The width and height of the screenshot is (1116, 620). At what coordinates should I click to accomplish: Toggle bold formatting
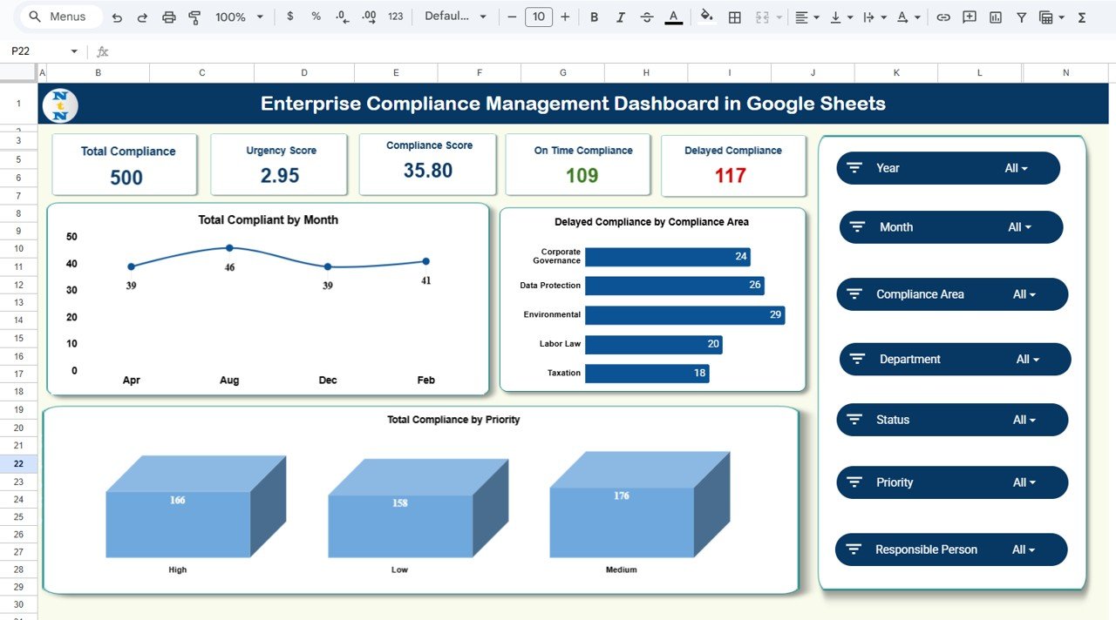pos(594,16)
